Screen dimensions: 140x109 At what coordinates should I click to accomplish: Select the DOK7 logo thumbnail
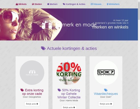point(106,72)
